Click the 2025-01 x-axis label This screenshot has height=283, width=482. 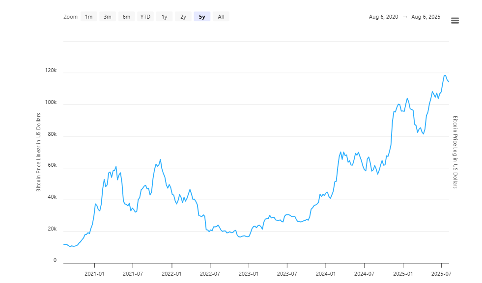coord(403,274)
